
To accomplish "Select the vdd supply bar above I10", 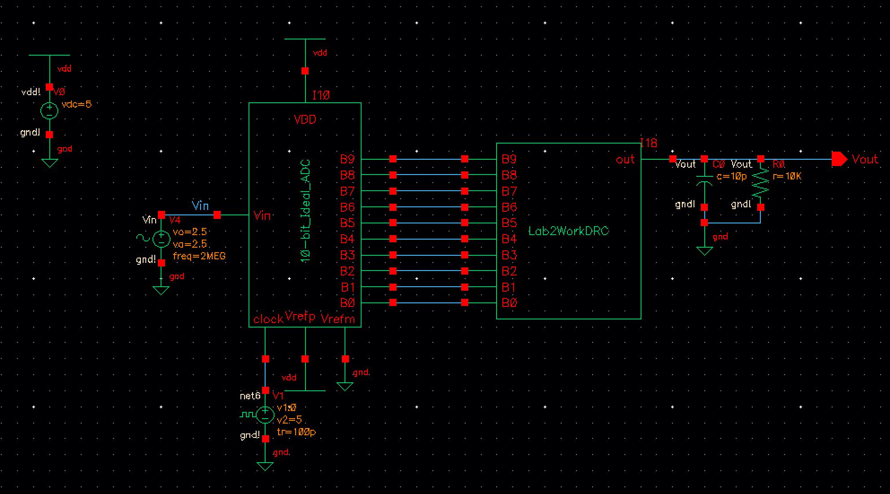I will pyautogui.click(x=305, y=39).
